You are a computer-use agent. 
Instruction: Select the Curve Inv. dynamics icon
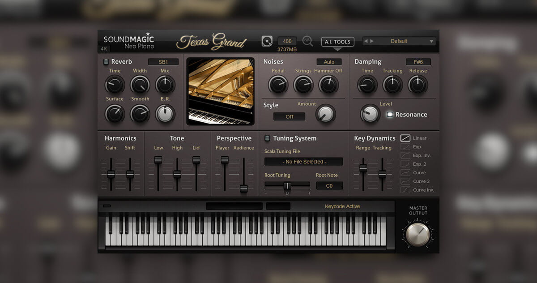coord(405,190)
